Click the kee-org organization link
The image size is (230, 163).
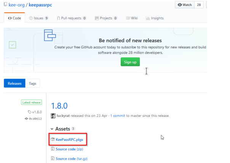pos(17,5)
